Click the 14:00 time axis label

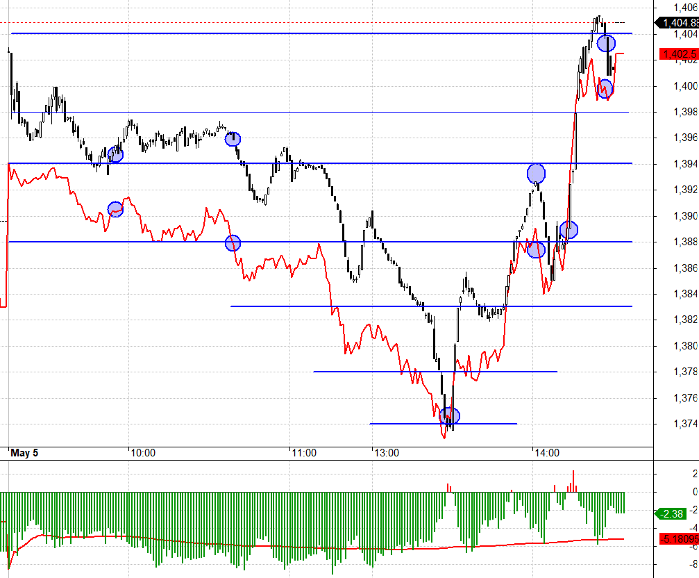pyautogui.click(x=546, y=453)
